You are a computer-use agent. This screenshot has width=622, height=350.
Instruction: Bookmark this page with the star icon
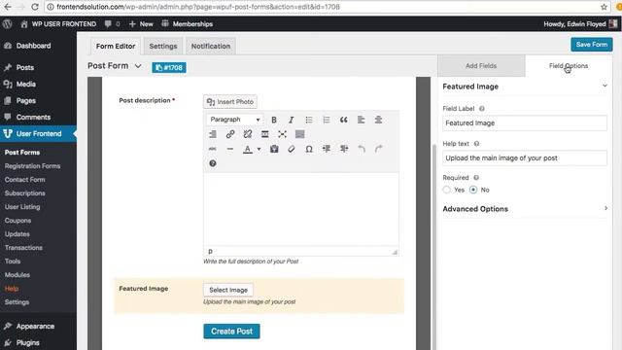click(x=604, y=7)
